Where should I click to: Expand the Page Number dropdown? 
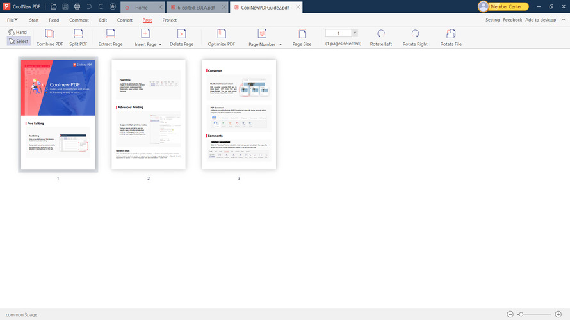(x=281, y=45)
